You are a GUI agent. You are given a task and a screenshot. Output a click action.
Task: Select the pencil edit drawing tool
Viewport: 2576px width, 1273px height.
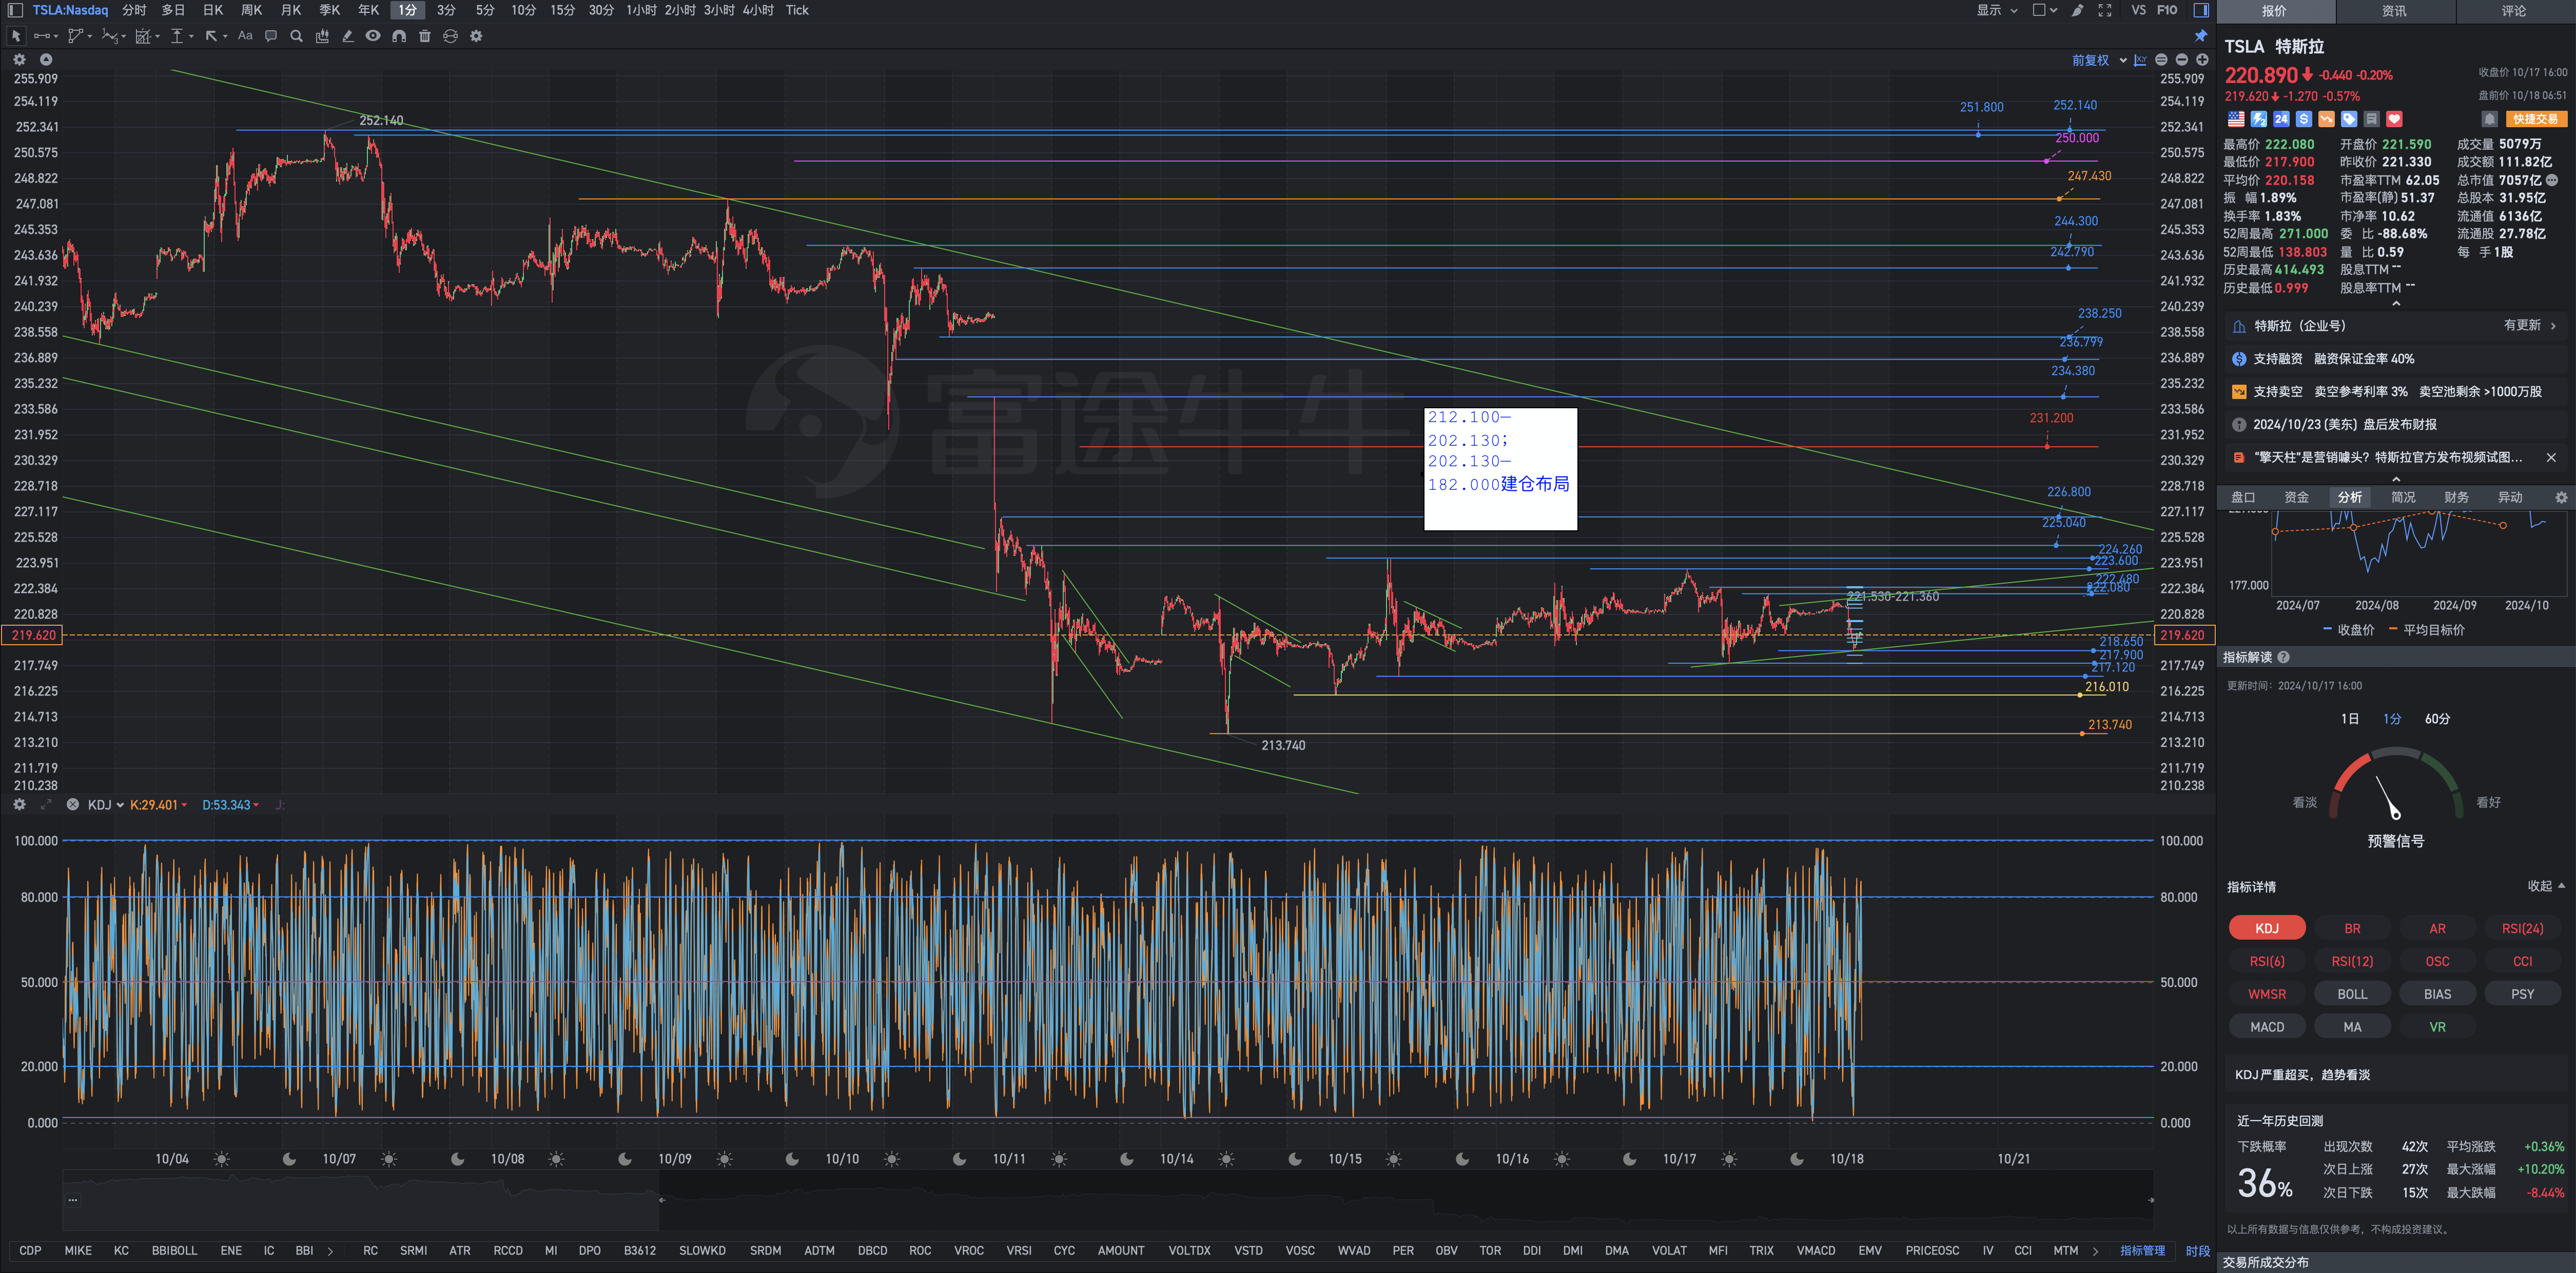click(x=348, y=36)
